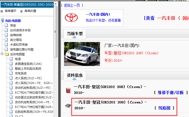Open the 导言 tree item

[13, 26]
